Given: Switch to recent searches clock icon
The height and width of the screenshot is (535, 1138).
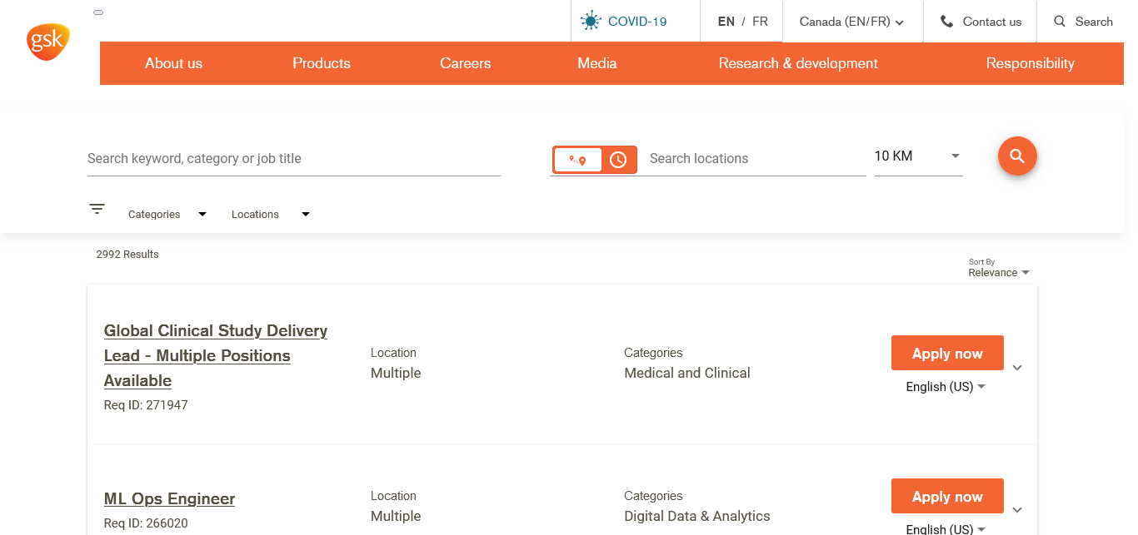Looking at the screenshot, I should (618, 160).
